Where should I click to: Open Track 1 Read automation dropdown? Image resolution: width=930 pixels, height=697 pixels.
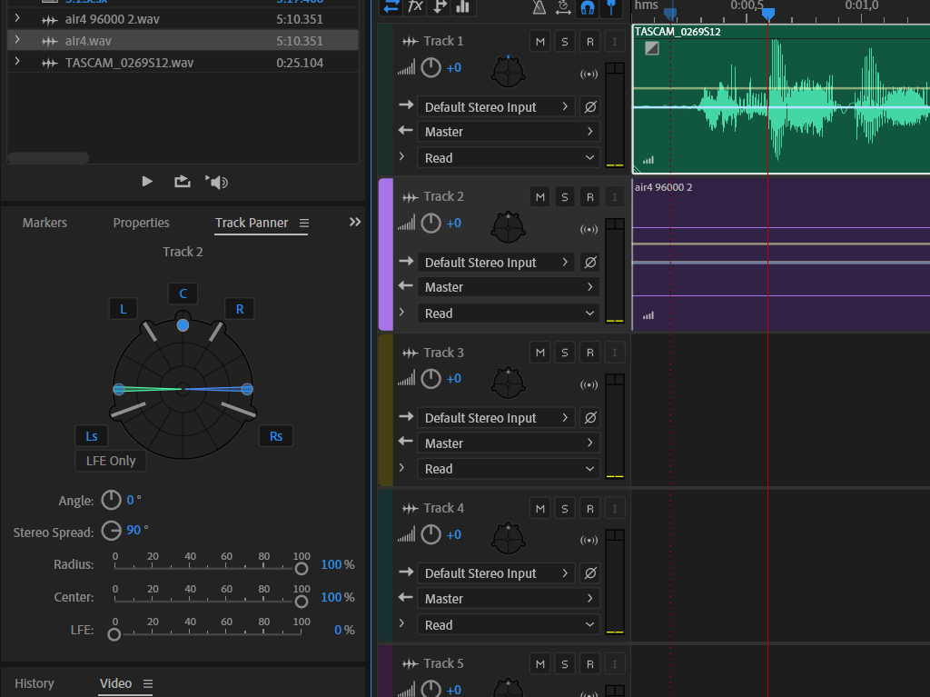click(x=508, y=157)
